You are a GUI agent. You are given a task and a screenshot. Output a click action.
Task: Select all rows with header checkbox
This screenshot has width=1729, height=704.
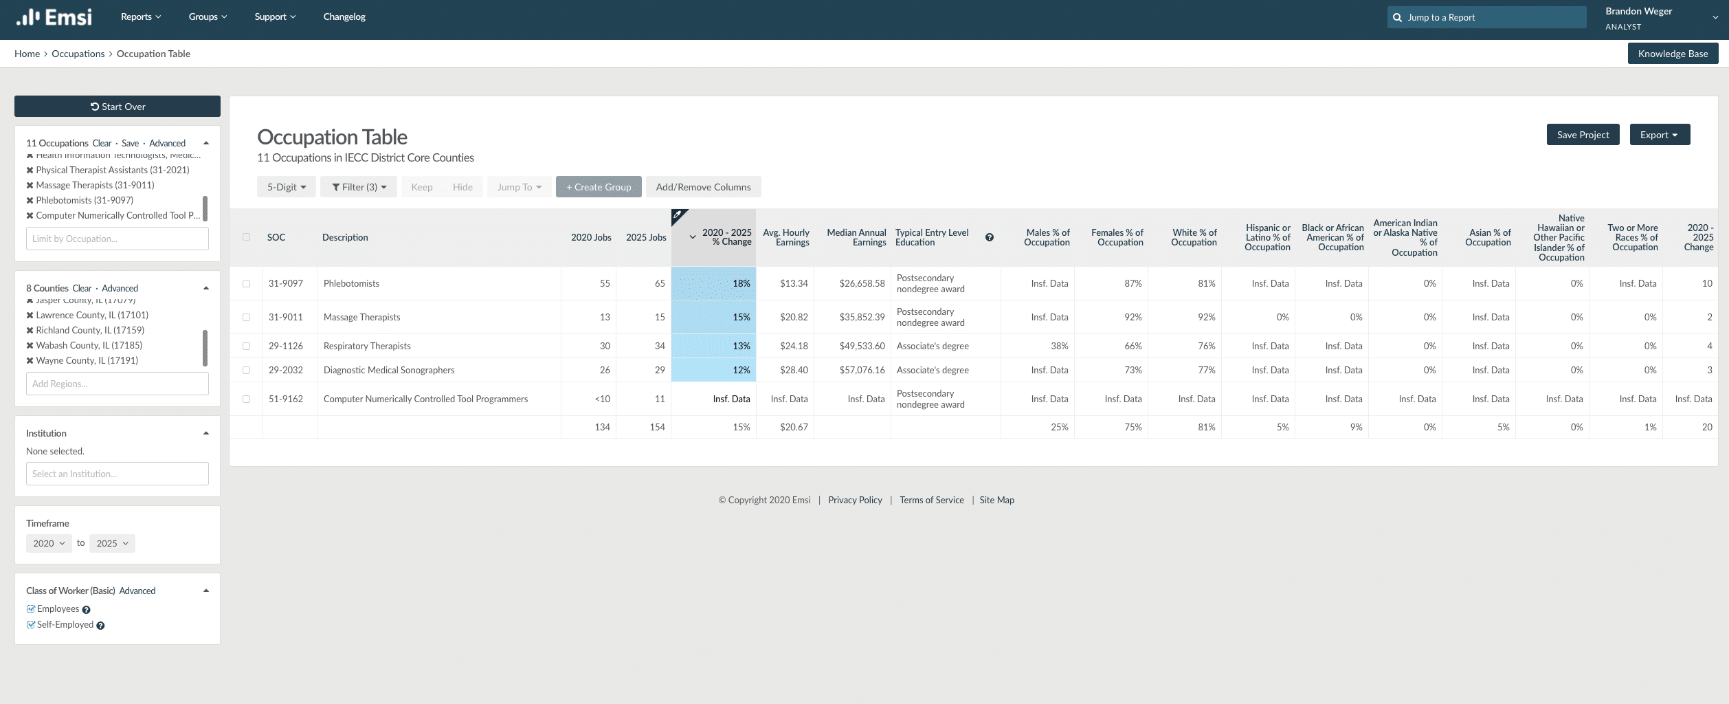coord(246,237)
